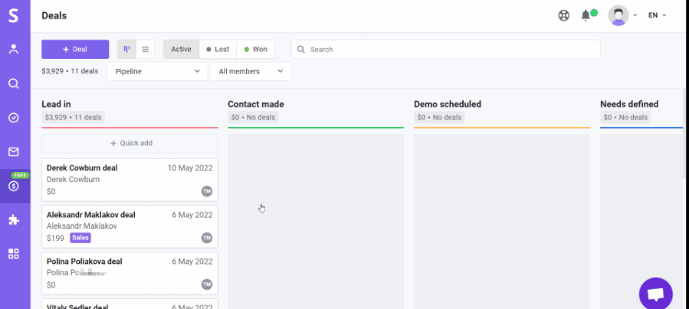Image resolution: width=689 pixels, height=309 pixels.
Task: Click the notifications bell icon
Action: (586, 15)
